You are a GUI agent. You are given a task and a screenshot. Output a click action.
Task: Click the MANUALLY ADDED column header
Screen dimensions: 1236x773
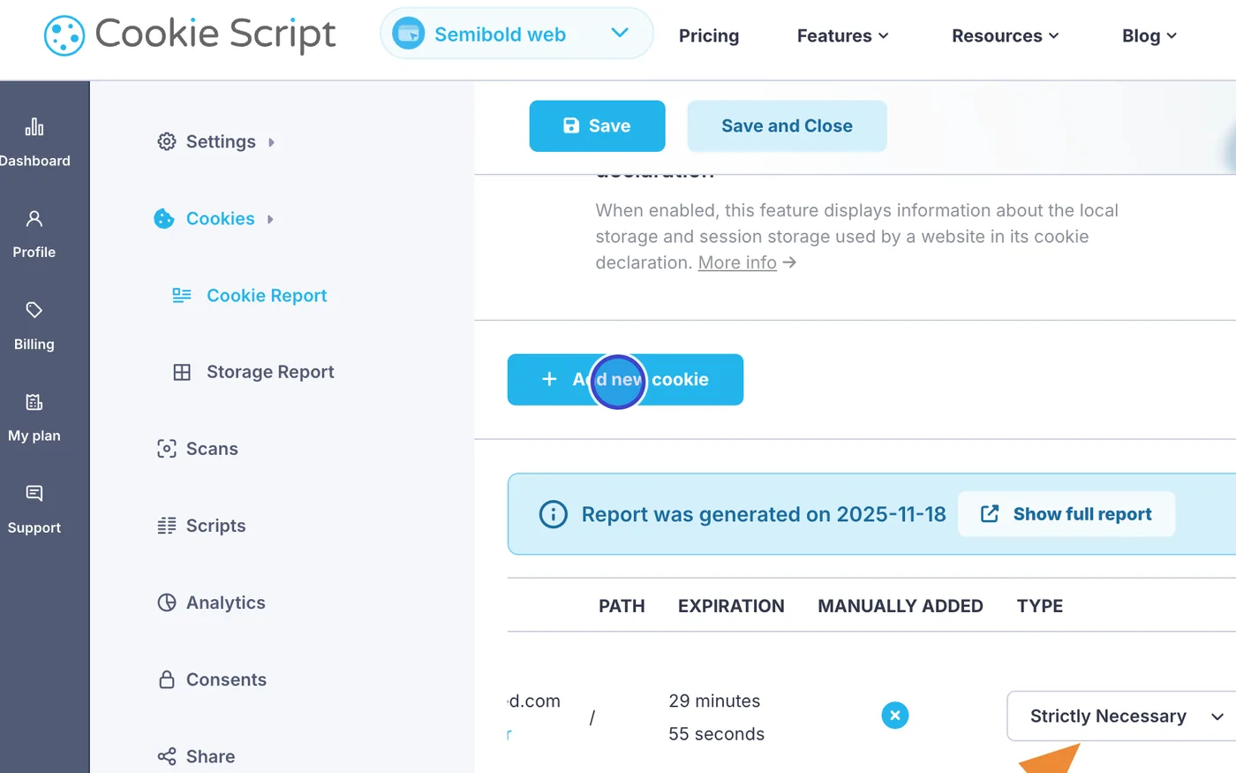(901, 606)
